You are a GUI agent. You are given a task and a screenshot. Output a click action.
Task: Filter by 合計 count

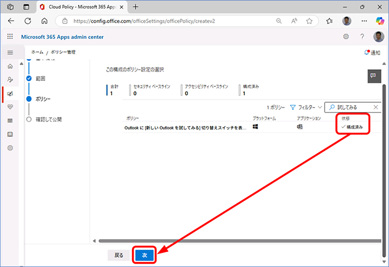click(113, 90)
